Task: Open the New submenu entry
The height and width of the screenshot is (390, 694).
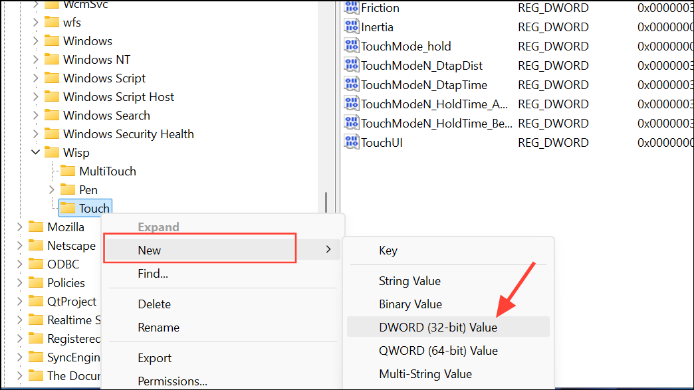Action: pos(199,250)
